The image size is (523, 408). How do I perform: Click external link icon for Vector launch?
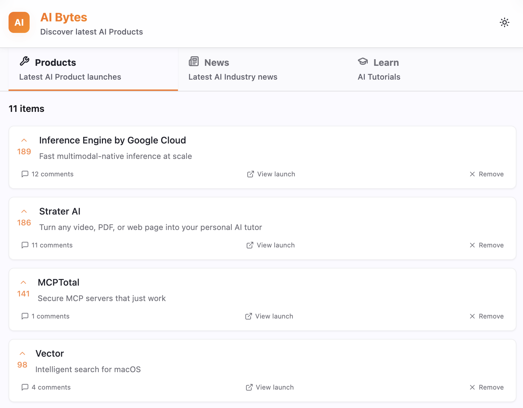[249, 387]
